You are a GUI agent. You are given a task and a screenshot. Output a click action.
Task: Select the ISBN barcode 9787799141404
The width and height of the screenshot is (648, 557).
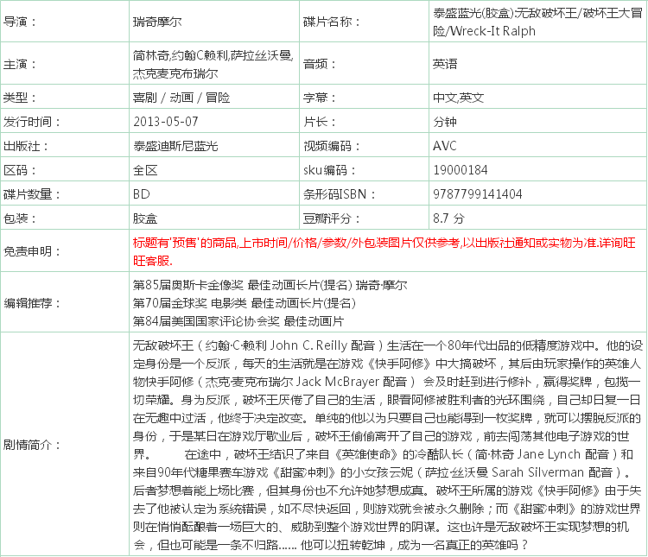click(478, 193)
